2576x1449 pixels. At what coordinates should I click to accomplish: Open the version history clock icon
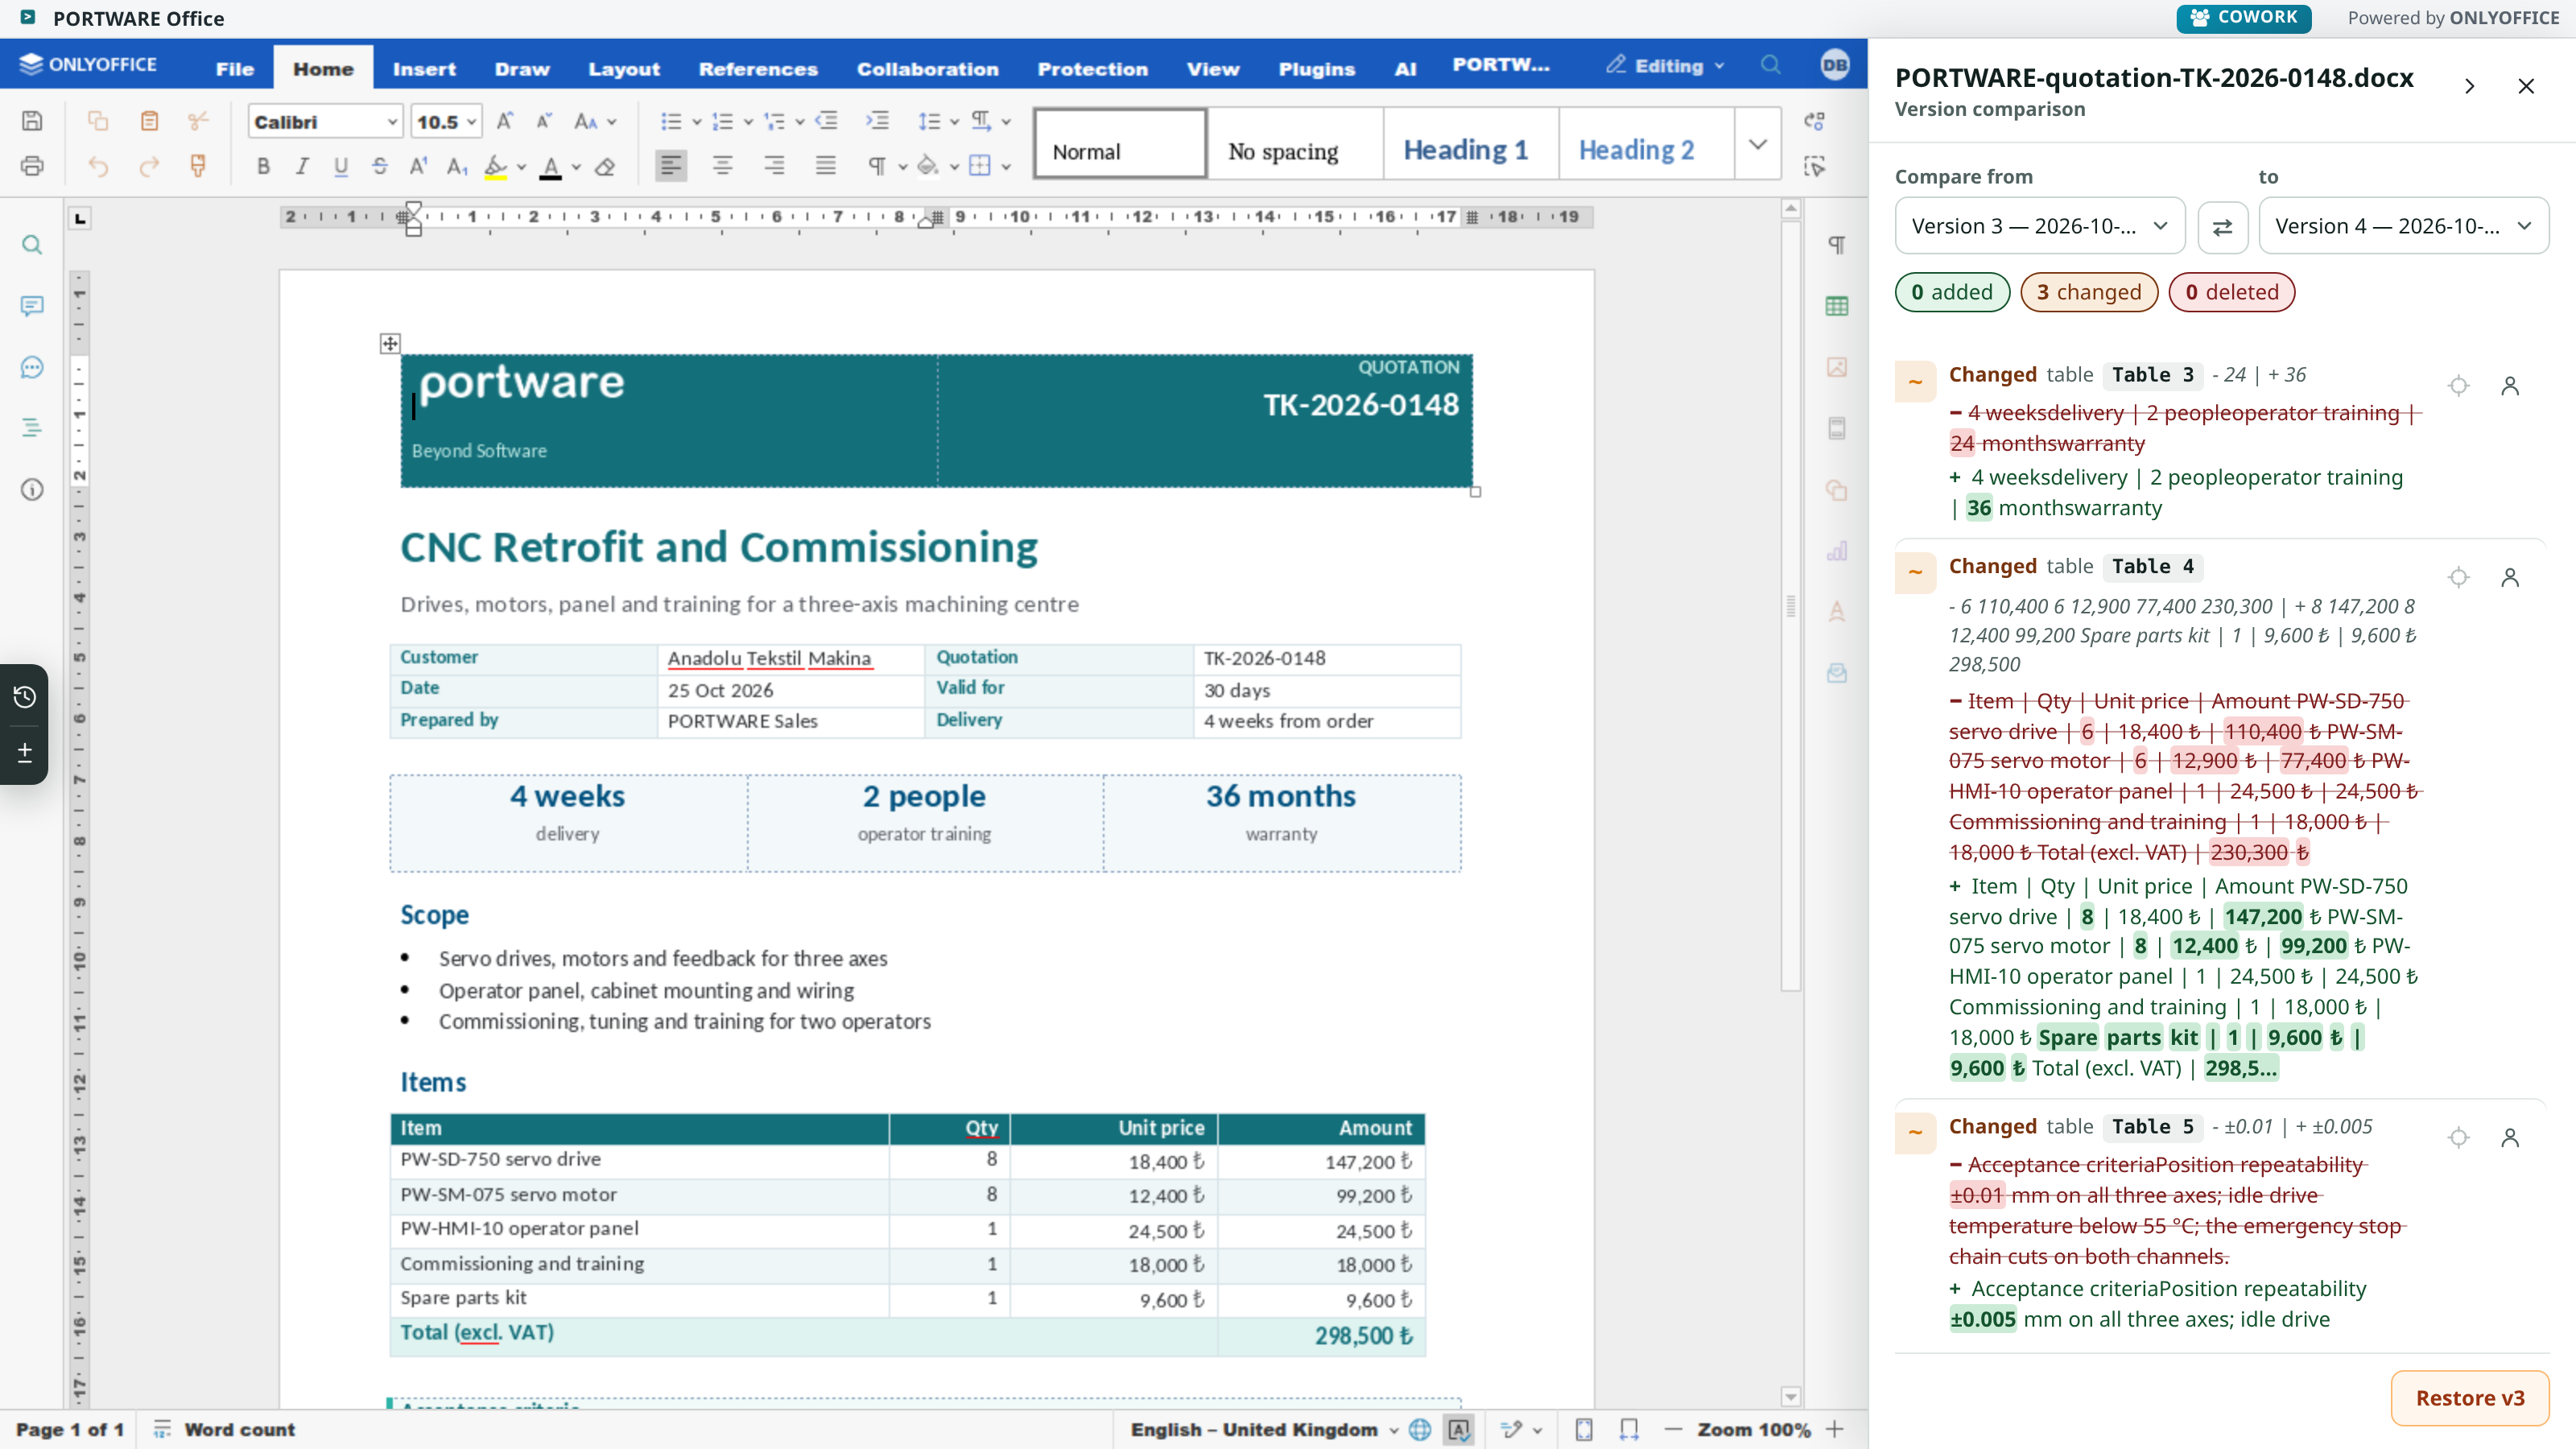click(25, 696)
